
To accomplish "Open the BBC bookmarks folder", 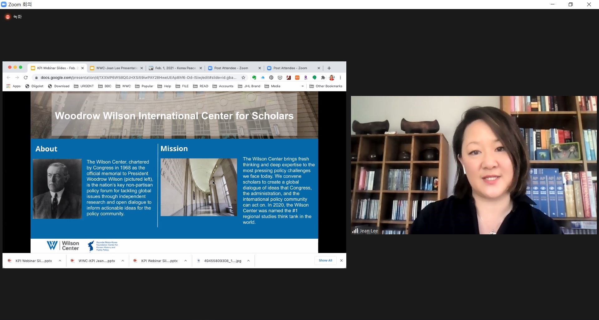I will [x=105, y=86].
